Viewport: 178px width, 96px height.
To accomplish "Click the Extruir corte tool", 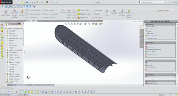I will tap(83, 10).
